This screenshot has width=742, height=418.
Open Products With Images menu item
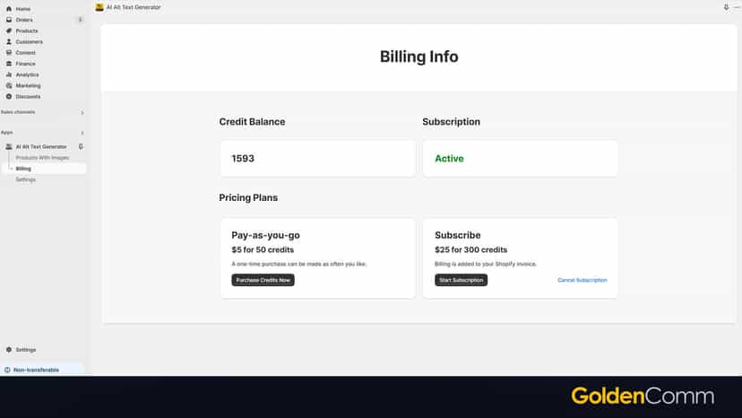[42, 157]
